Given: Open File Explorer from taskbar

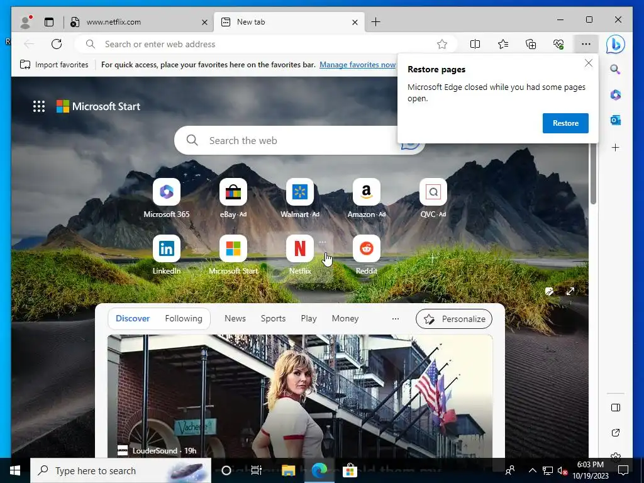Looking at the screenshot, I should click(x=288, y=470).
